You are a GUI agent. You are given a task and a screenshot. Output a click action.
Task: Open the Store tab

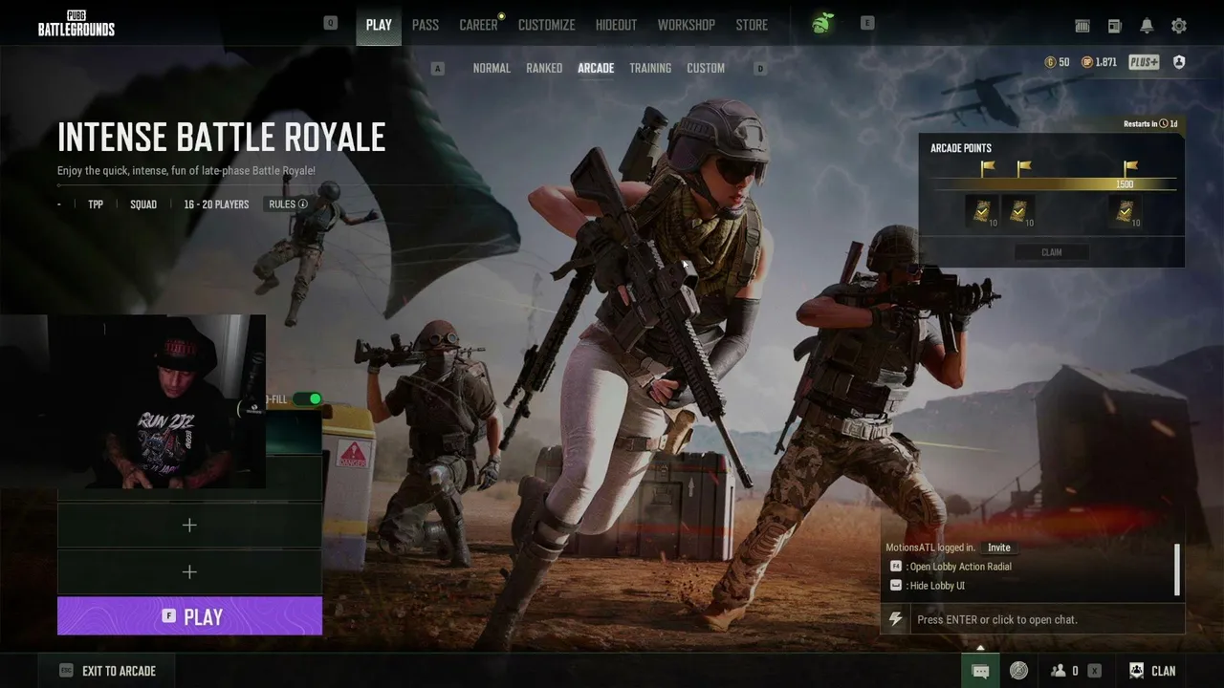(752, 25)
